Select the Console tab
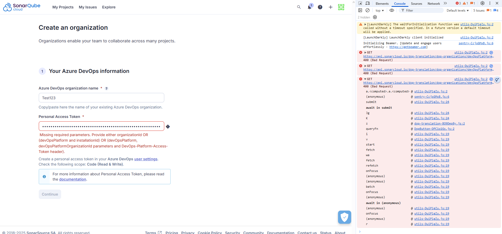 400,4
